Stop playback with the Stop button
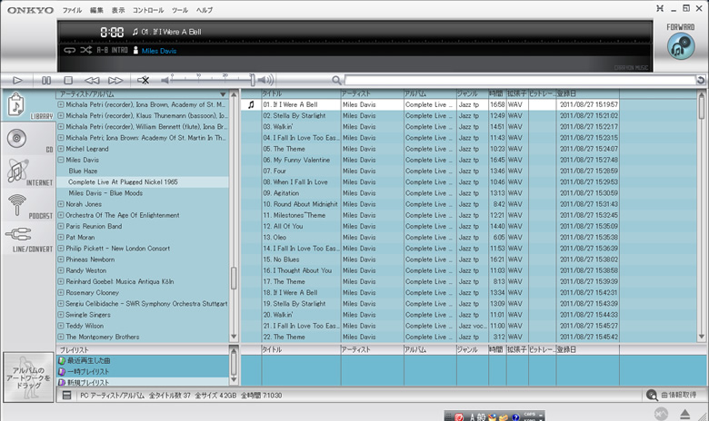The height and width of the screenshot is (421, 709). [68, 81]
